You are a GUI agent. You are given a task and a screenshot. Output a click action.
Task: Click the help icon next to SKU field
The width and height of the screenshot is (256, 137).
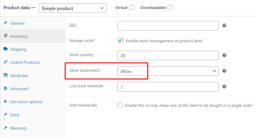224,26
